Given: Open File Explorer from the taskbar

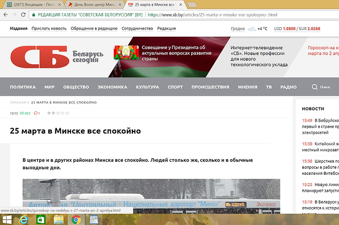Looking at the screenshot, I should [58, 220].
